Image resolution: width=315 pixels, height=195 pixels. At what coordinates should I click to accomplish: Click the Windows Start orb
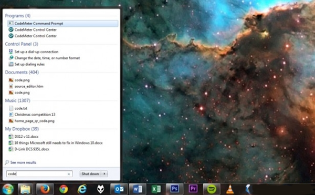coord(8,189)
